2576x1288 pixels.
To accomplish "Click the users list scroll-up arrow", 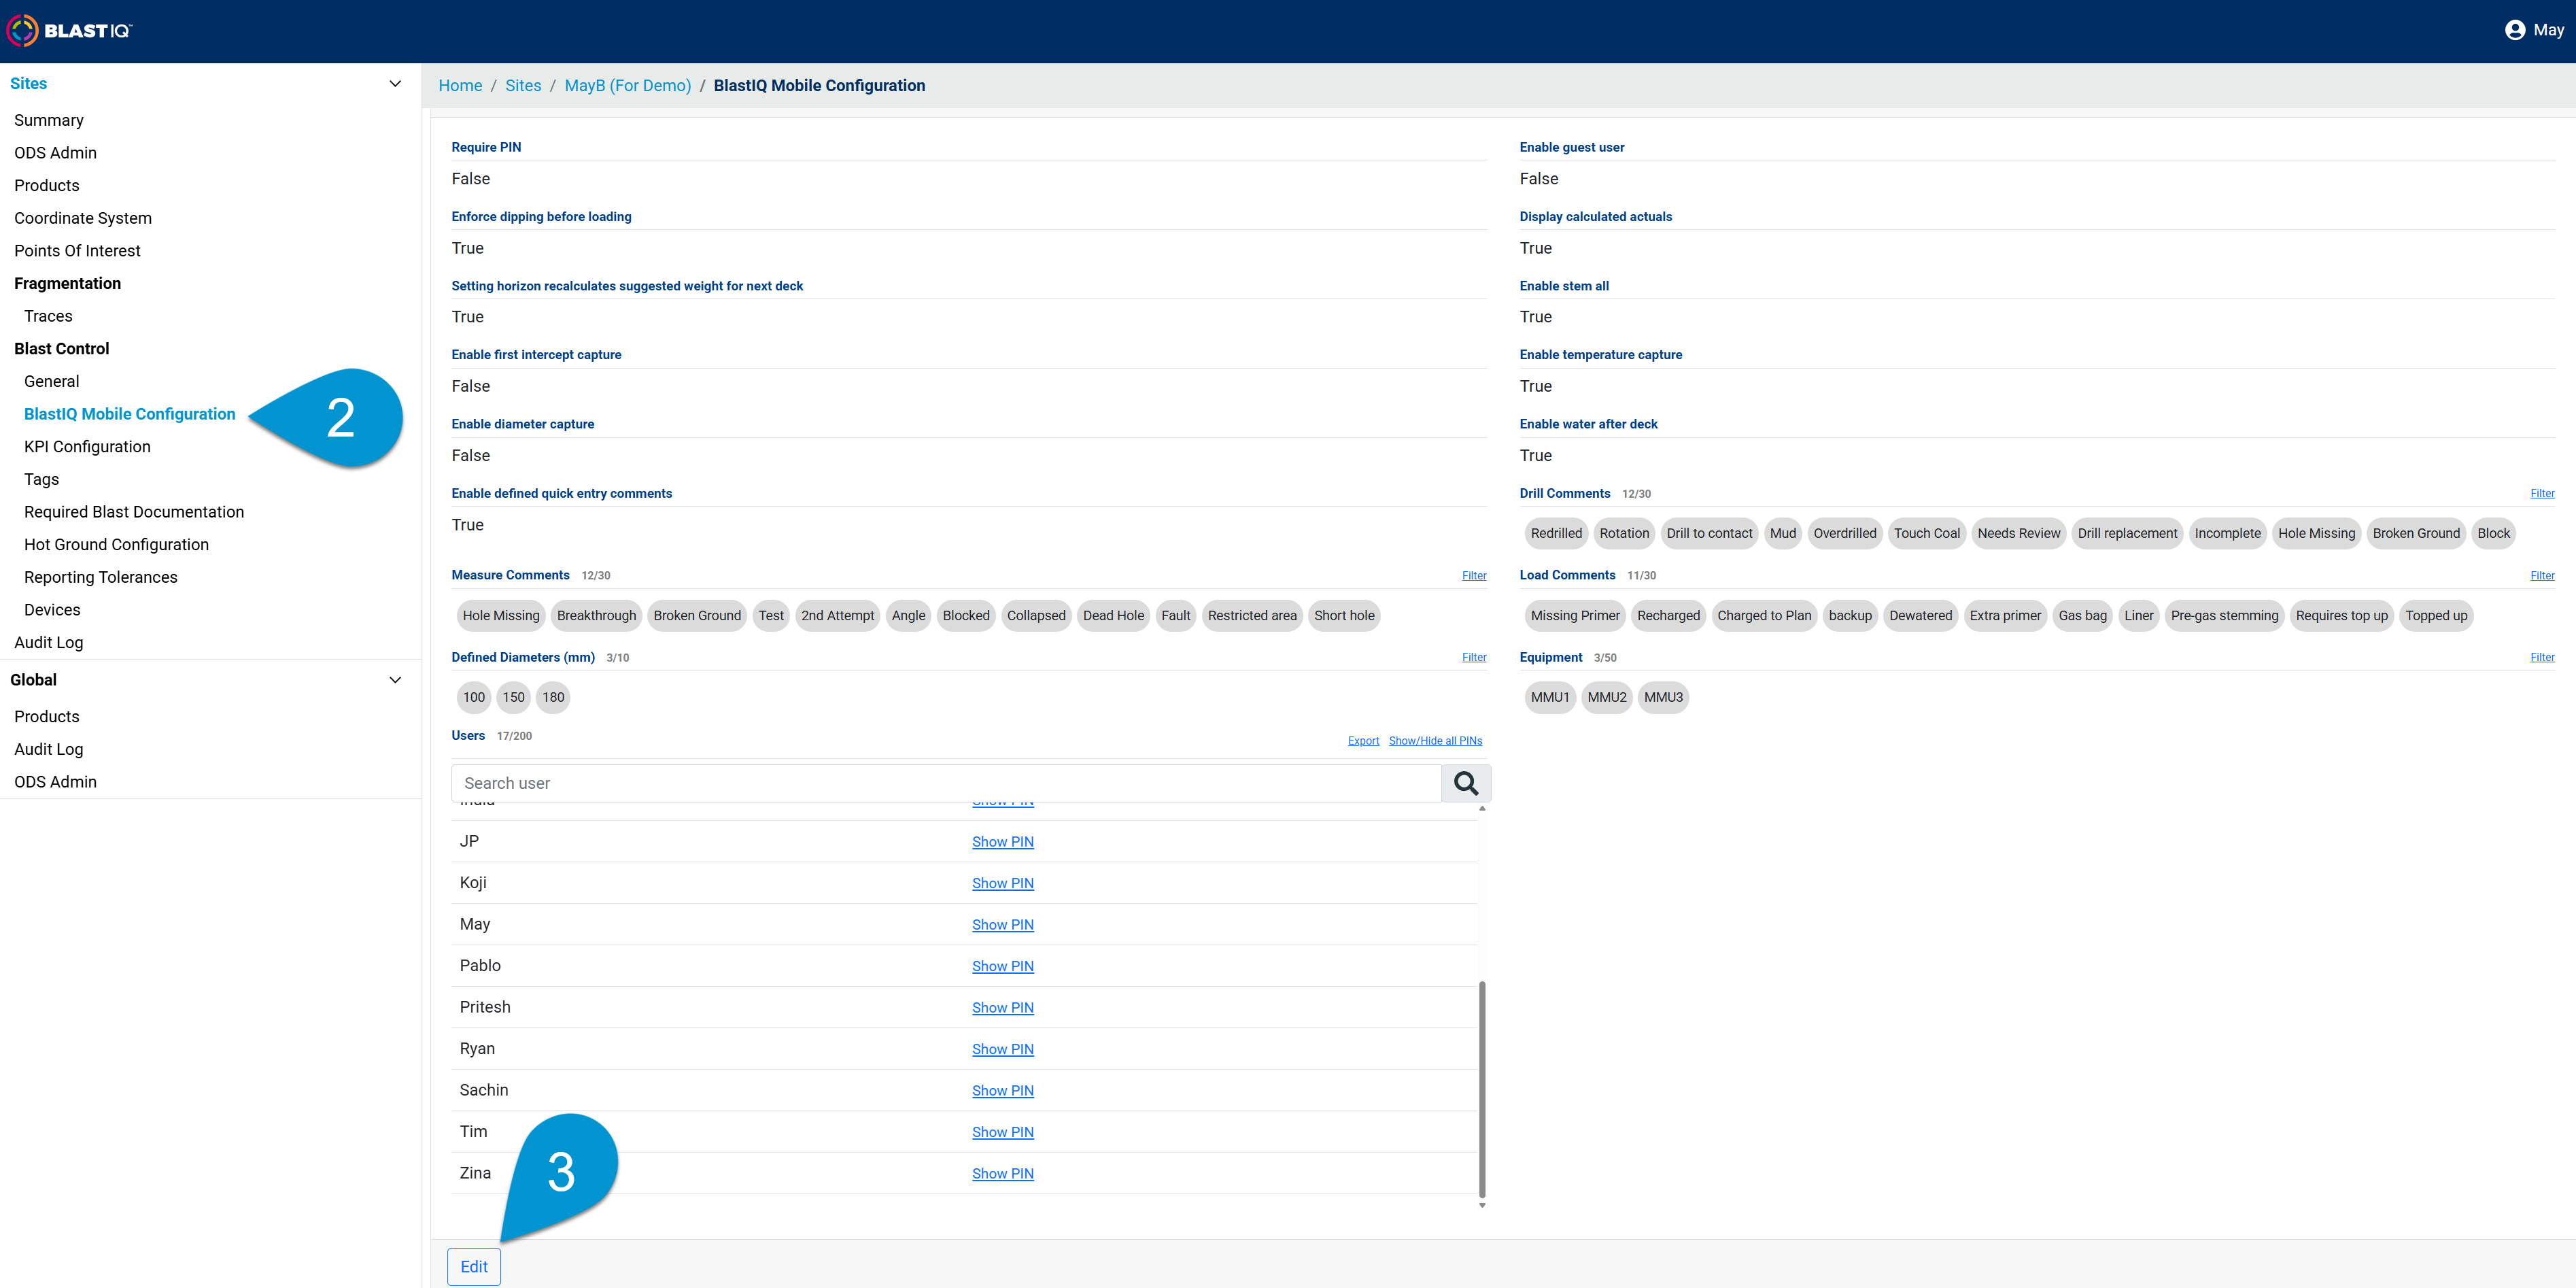I will click(x=1482, y=809).
